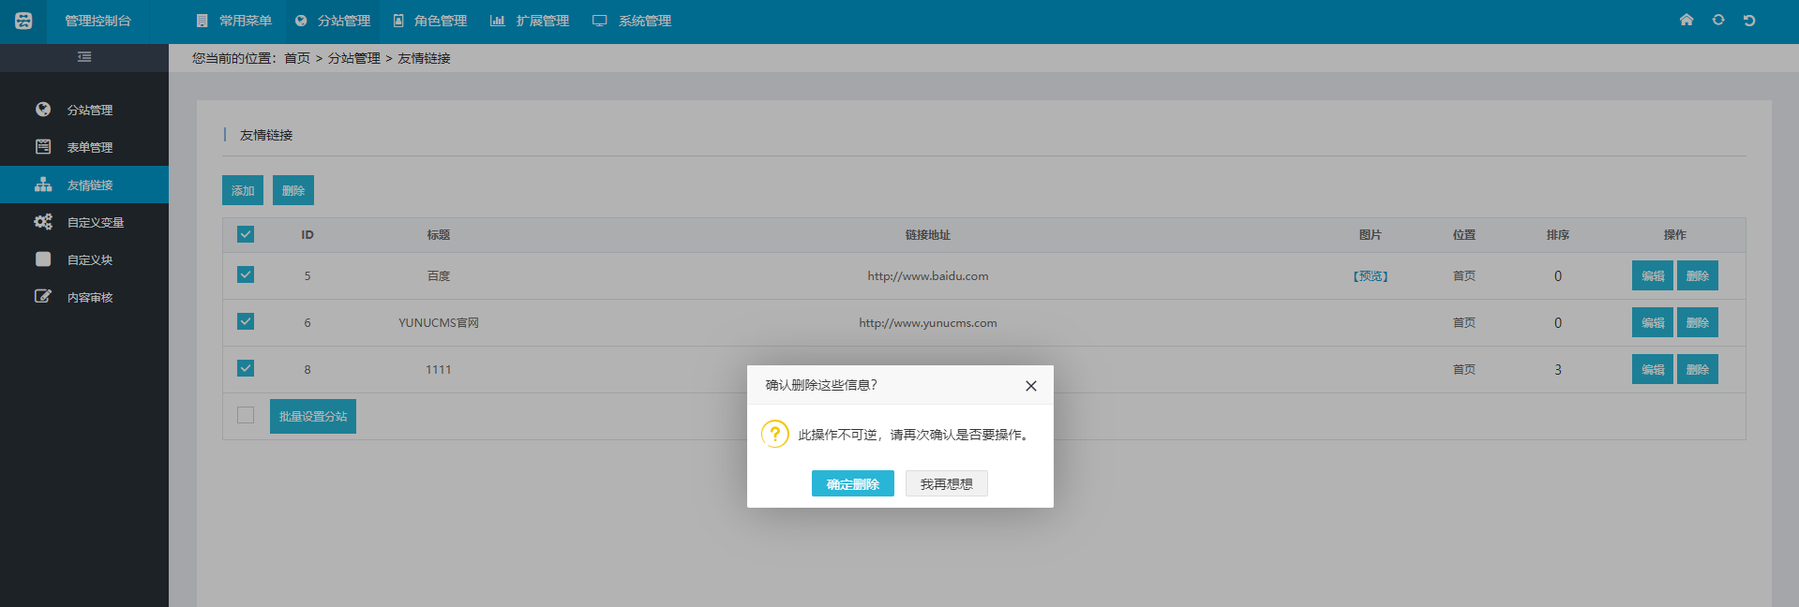Click the home icon in top bar
Viewport: 1799px width, 607px height.
pos(1687,20)
